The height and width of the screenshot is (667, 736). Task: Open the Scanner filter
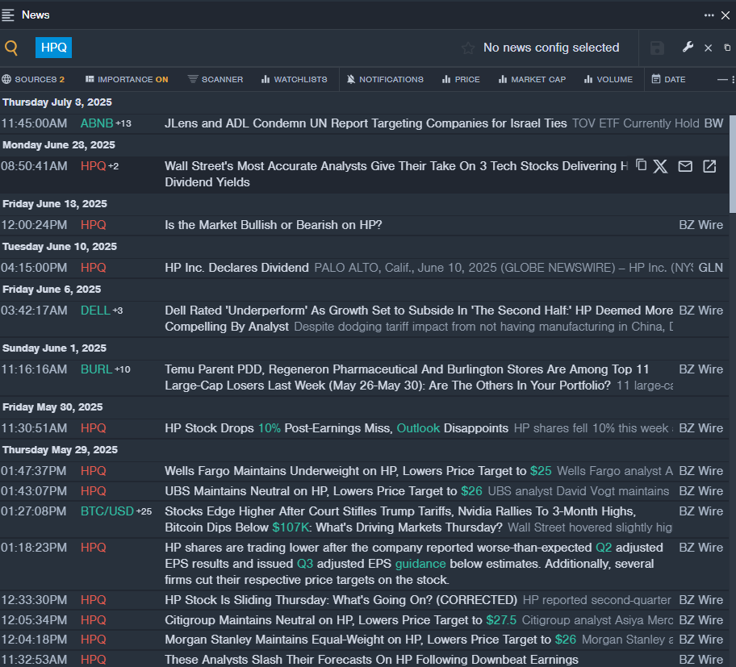pyautogui.click(x=215, y=79)
